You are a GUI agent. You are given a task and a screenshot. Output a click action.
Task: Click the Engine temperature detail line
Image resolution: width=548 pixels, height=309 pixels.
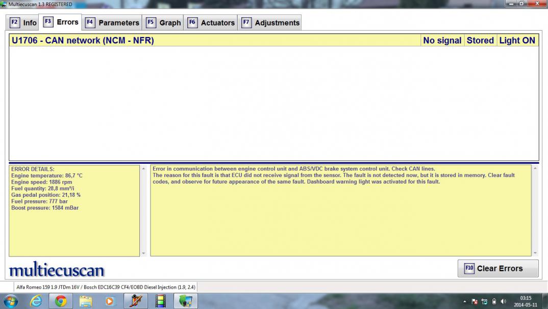coord(47,175)
